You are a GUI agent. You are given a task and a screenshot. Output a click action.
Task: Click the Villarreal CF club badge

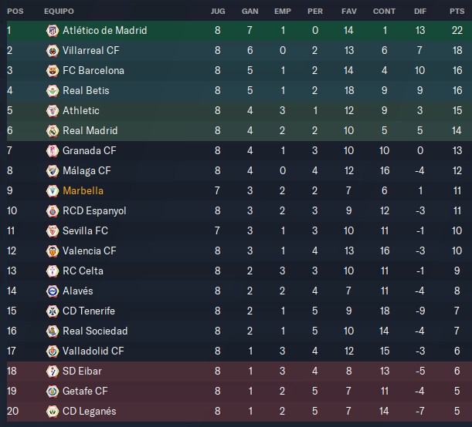pos(53,51)
